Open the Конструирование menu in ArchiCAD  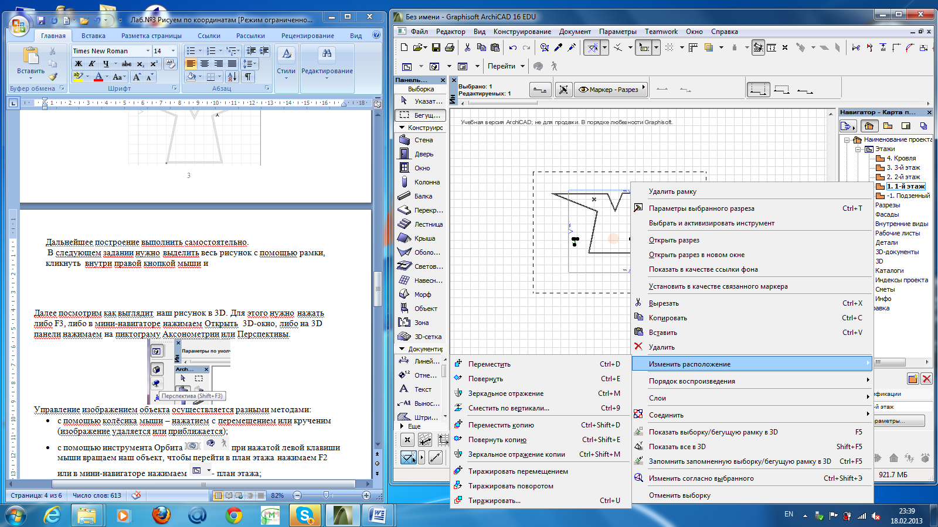pos(522,32)
